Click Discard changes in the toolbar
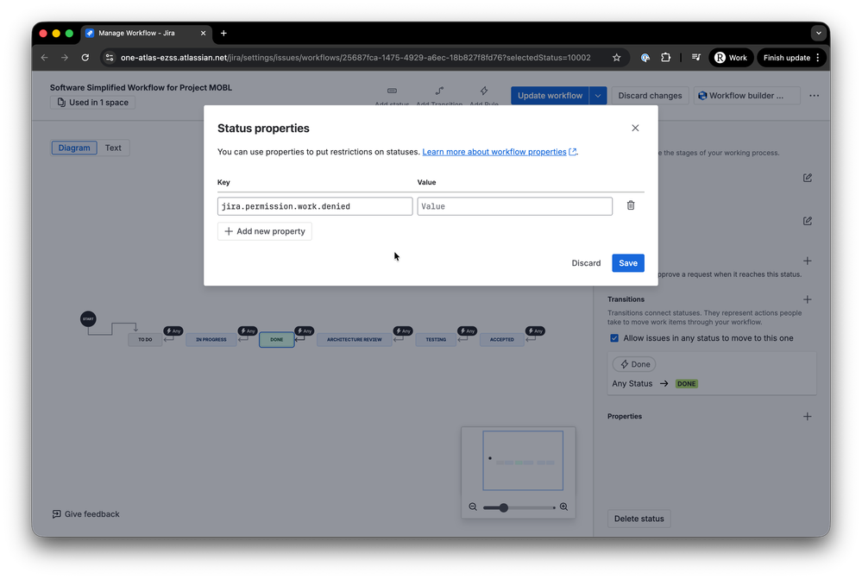This screenshot has width=862, height=579. point(650,96)
